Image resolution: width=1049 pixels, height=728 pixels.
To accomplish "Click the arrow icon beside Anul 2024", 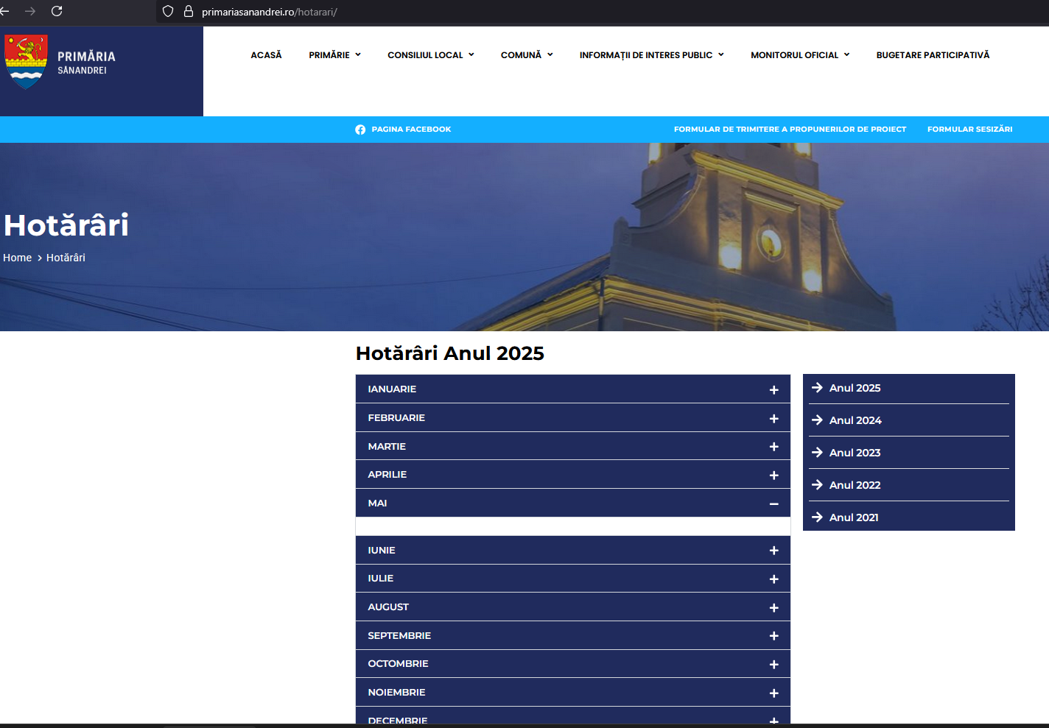I will [x=817, y=420].
